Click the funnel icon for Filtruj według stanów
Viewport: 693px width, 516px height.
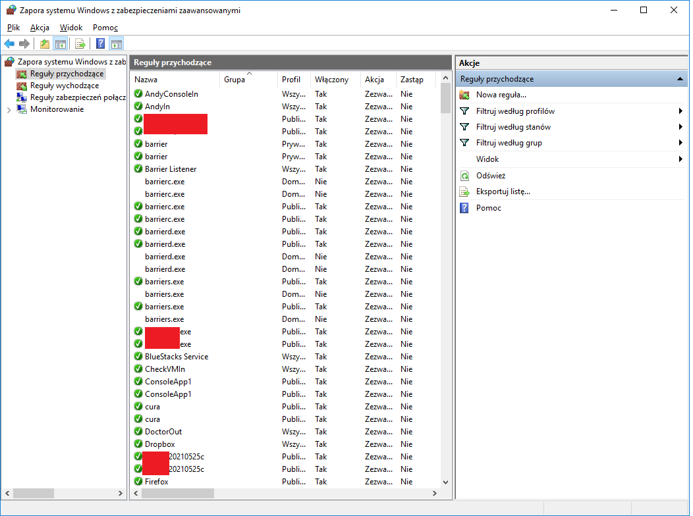click(464, 127)
